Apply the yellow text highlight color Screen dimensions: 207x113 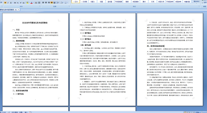pos(27,3)
